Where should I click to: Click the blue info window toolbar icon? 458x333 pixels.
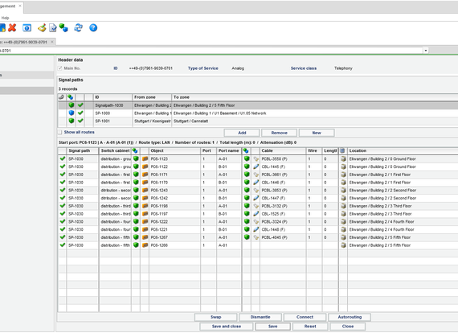(27, 28)
